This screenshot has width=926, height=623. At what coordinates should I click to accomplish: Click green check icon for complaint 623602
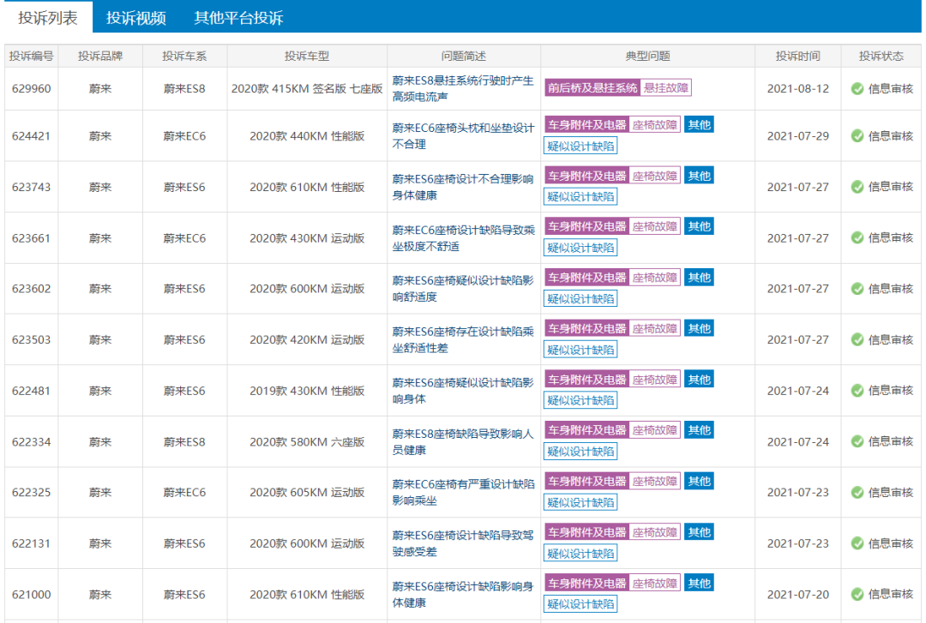point(857,289)
